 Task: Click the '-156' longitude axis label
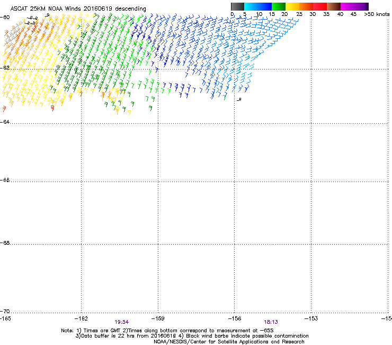235,318
